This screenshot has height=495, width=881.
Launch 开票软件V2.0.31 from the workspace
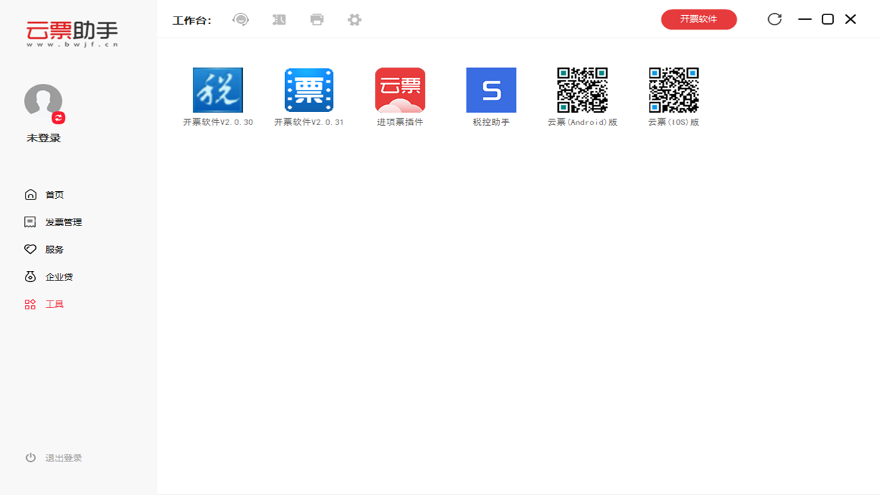click(x=309, y=90)
